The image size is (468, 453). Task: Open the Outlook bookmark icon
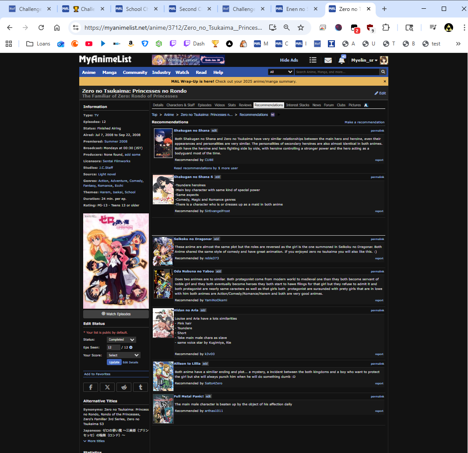click(x=61, y=44)
